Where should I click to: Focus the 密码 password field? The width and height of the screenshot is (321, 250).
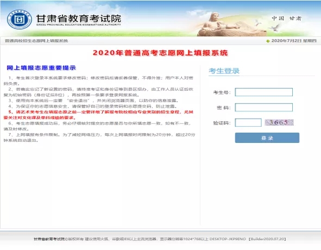[263, 108]
